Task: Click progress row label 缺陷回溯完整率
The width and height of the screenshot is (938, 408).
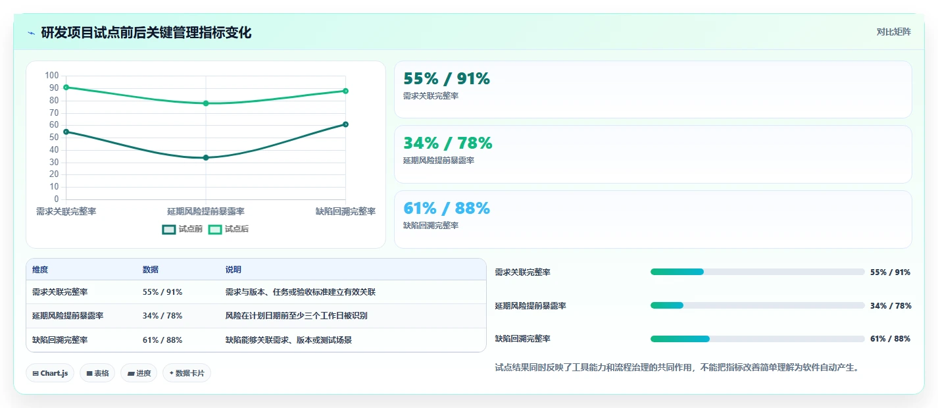Action: [x=522, y=339]
